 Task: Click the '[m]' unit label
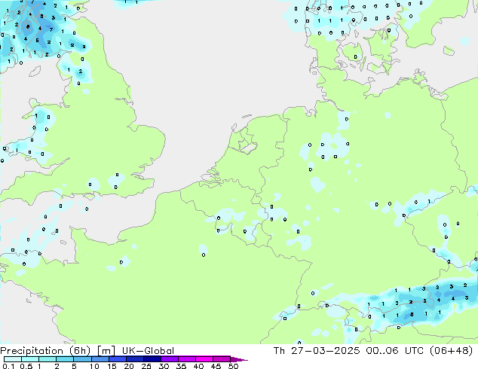click(106, 351)
